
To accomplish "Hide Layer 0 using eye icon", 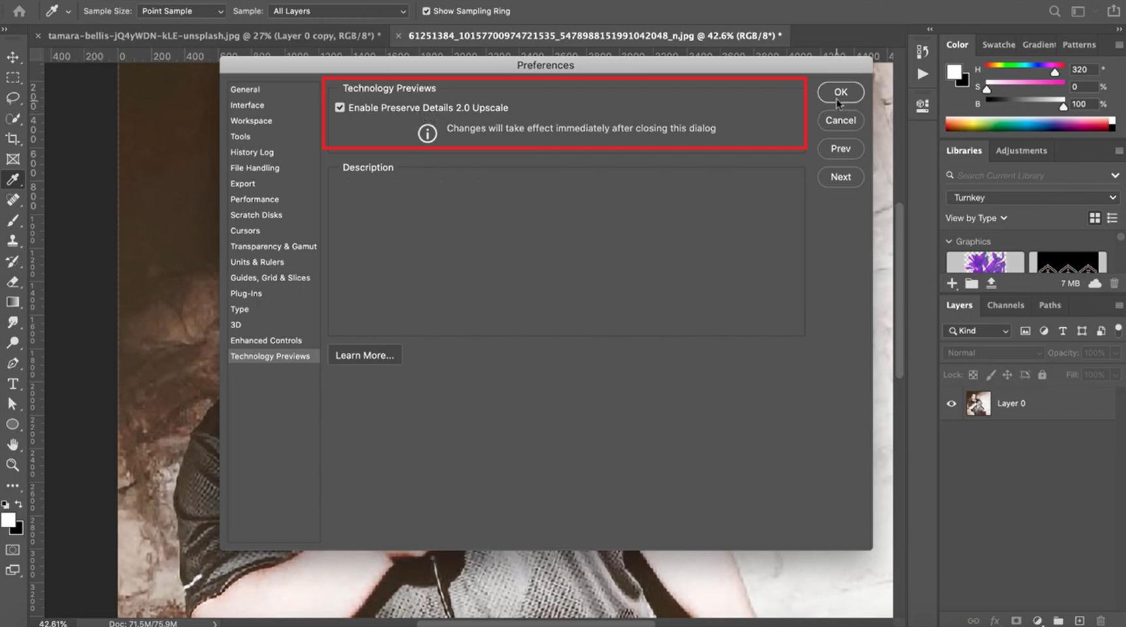I will (x=951, y=403).
